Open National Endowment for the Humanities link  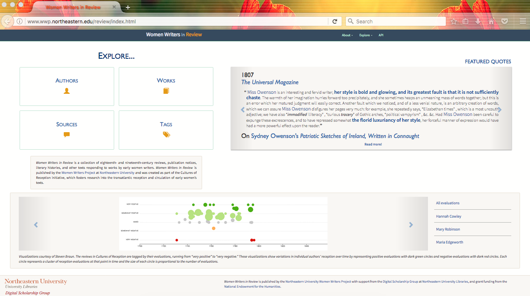click(252, 287)
